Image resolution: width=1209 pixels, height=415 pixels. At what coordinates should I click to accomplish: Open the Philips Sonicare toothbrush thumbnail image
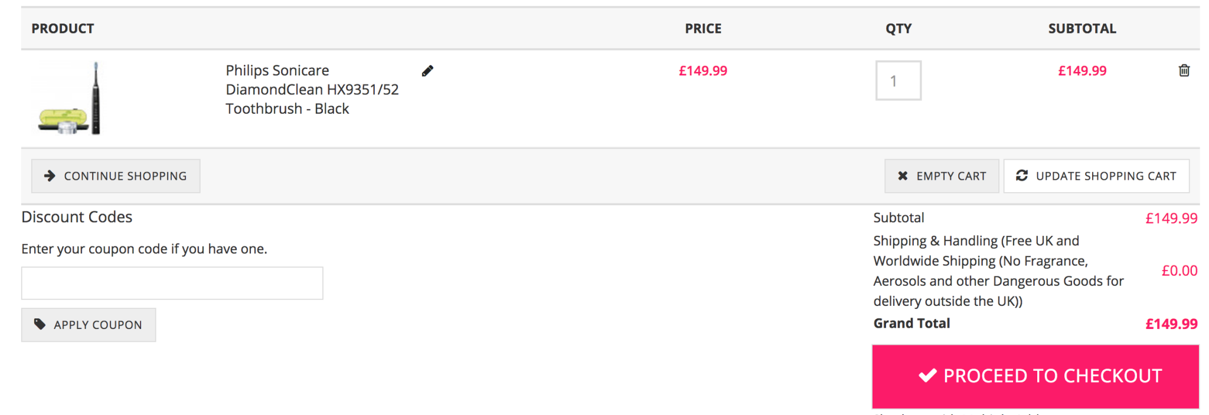(70, 99)
